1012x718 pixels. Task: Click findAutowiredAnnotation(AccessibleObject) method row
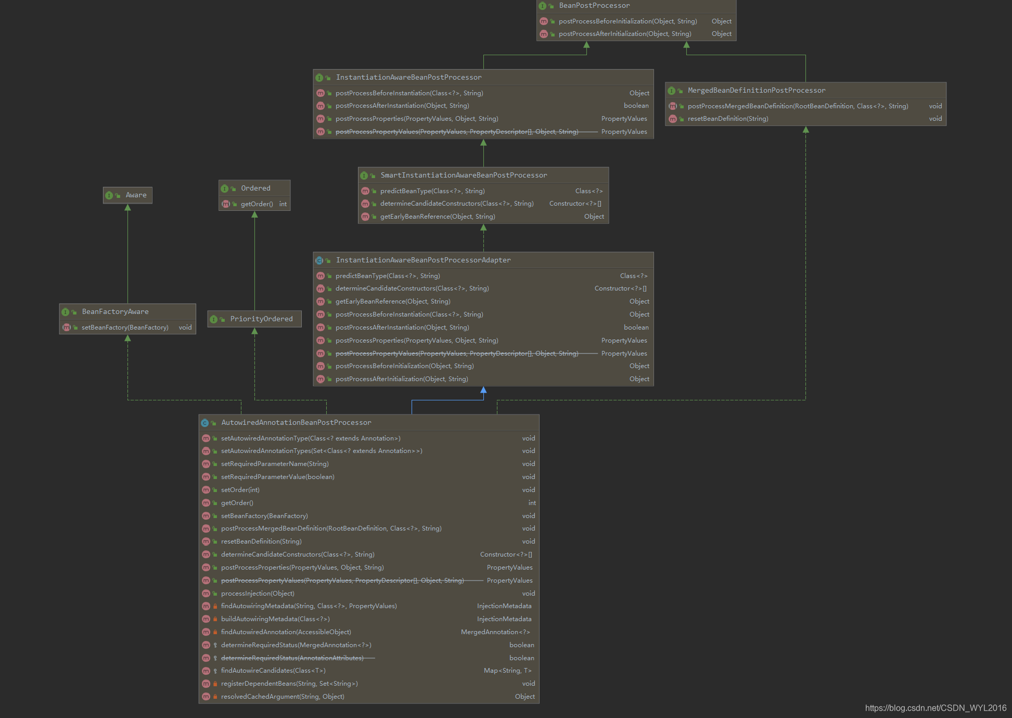click(369, 632)
